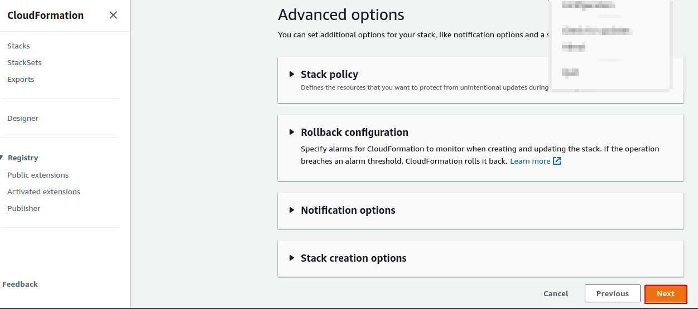Expand the Notification options arrow
The height and width of the screenshot is (309, 698).
click(x=291, y=210)
